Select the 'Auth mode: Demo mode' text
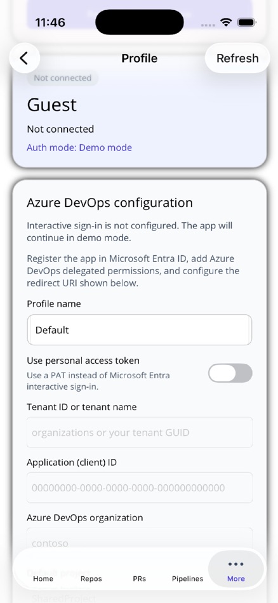Viewport: 278px width, 603px height. (79, 148)
